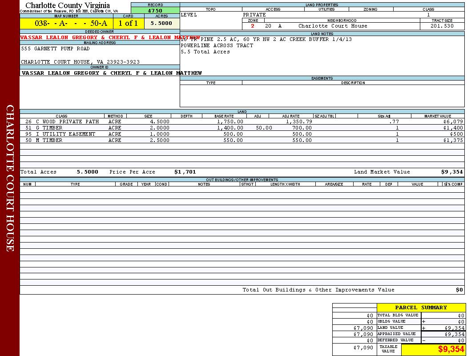
Task: Click the yellow card '1 of 1' field
Action: tap(128, 24)
